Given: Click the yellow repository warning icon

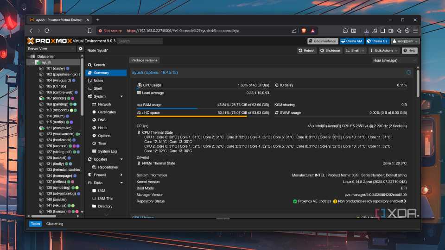Looking at the screenshot, I should pyautogui.click(x=335, y=201).
